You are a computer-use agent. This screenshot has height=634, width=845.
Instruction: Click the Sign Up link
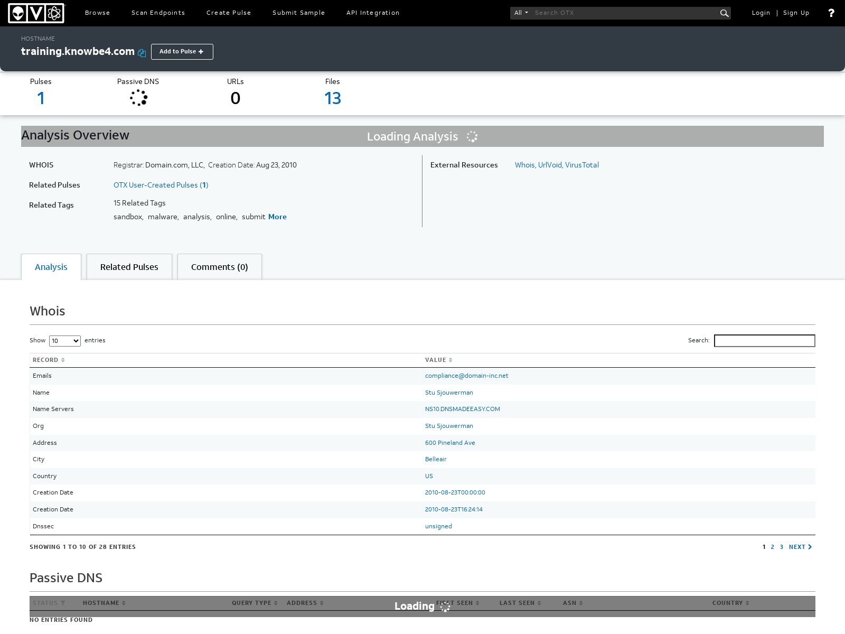pos(796,13)
